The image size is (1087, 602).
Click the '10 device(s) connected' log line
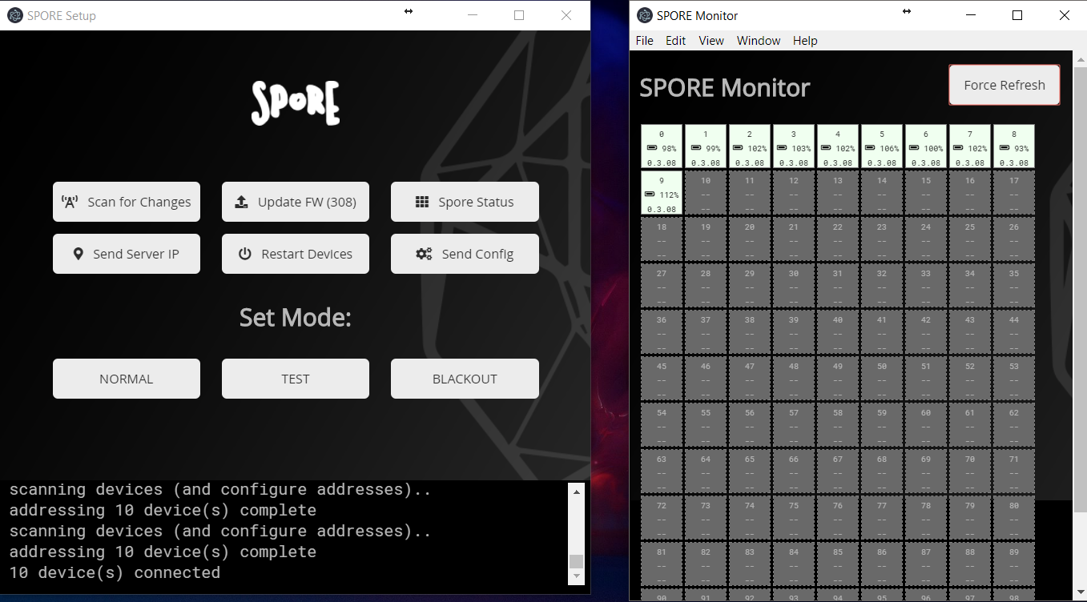pyautogui.click(x=115, y=572)
